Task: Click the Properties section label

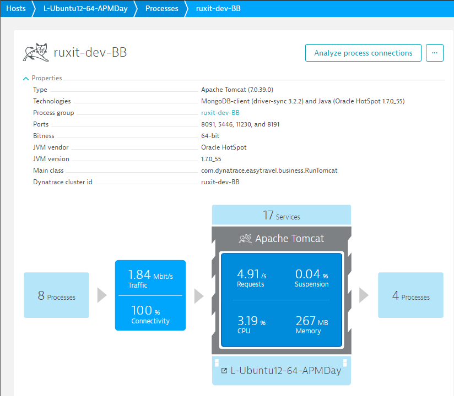Action: tap(47, 78)
